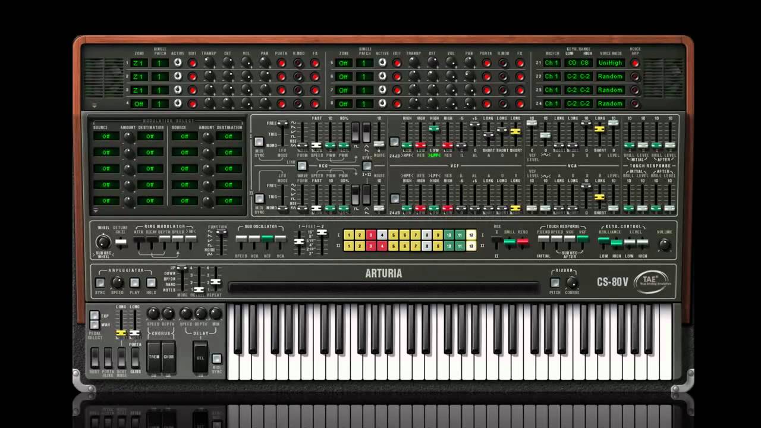The width and height of the screenshot is (761, 428).
Task: Click the Delay Mix knob
Action: [216, 313]
